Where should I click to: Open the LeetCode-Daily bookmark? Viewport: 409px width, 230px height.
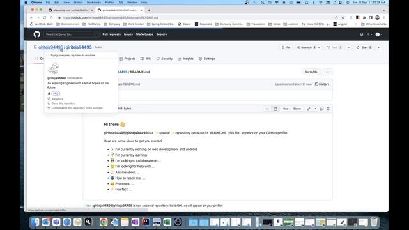click(42, 24)
